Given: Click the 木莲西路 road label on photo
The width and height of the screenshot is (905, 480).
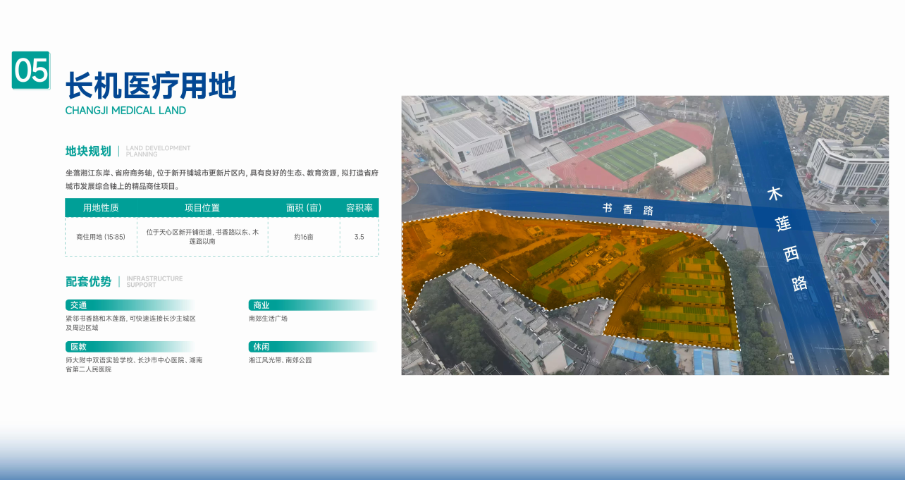Looking at the screenshot, I should (787, 238).
